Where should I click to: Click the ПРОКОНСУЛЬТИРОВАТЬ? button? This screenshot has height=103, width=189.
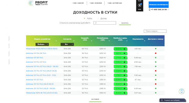pos(159,5)
